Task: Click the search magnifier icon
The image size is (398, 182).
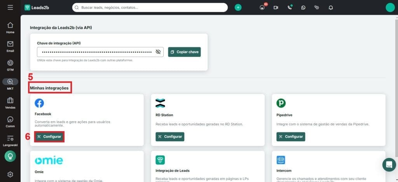Action: pos(77,8)
